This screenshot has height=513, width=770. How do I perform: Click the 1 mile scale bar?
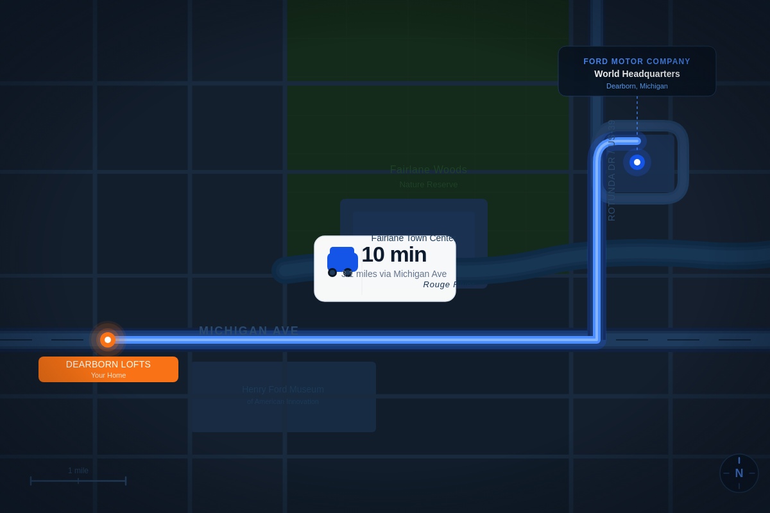78,480
